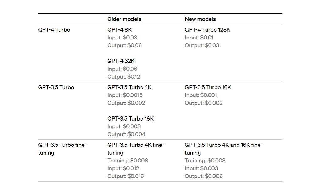This screenshot has width=331, height=185.
Task: Click the GPT-4 Turbo 128K heading
Action: (x=207, y=30)
